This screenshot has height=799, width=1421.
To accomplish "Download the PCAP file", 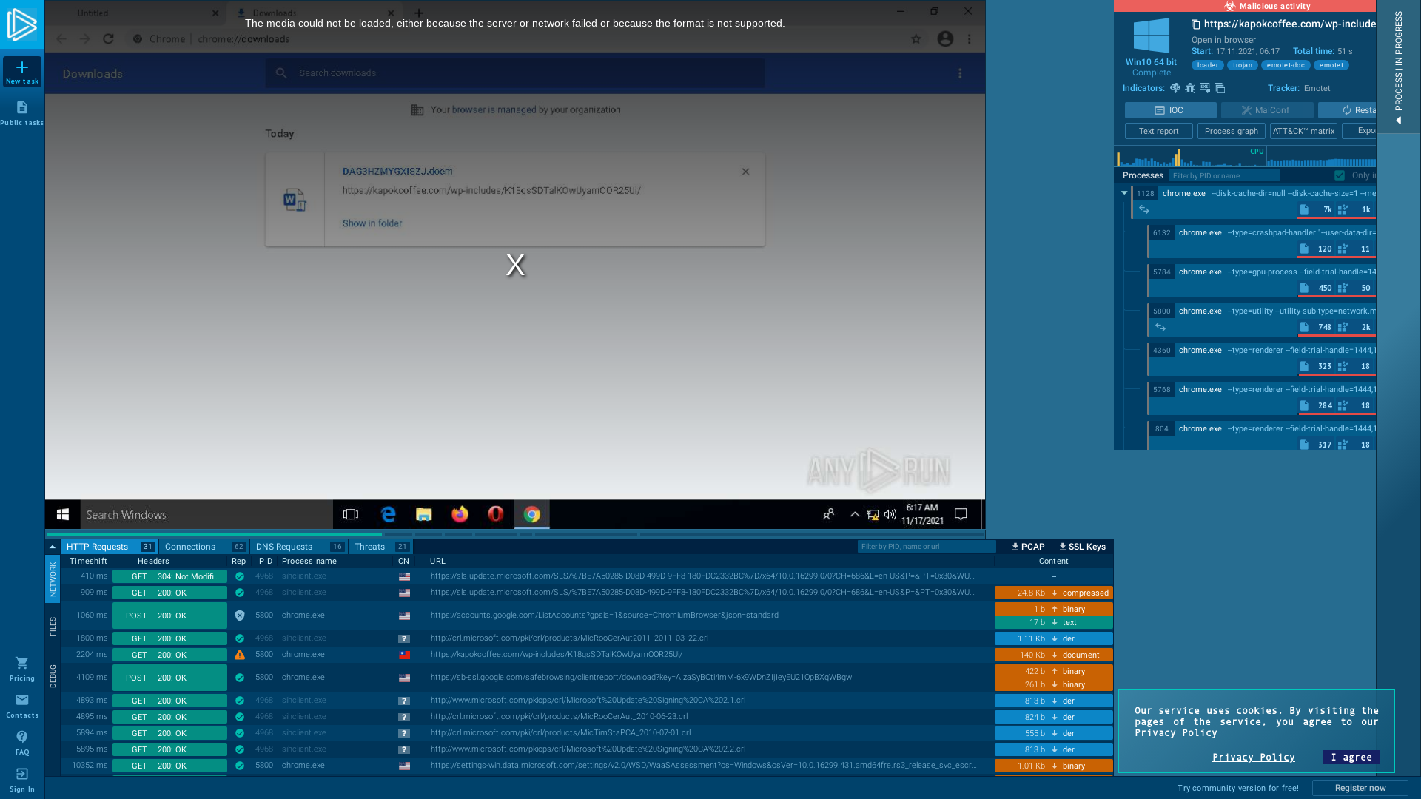I will coord(1028,547).
